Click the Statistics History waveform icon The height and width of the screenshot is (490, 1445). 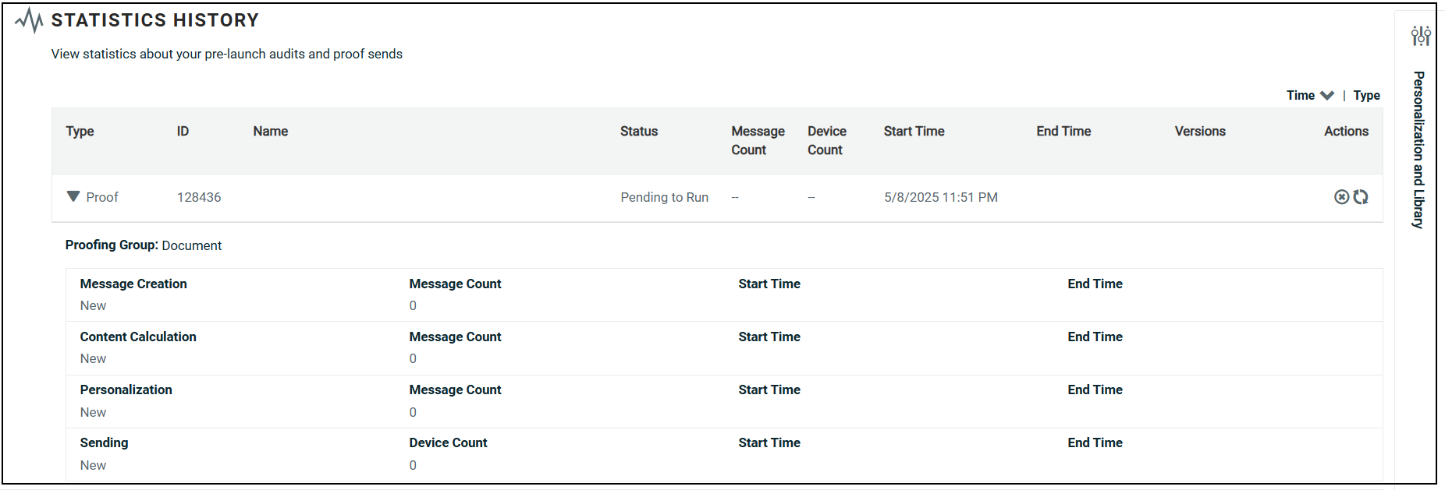[30, 20]
